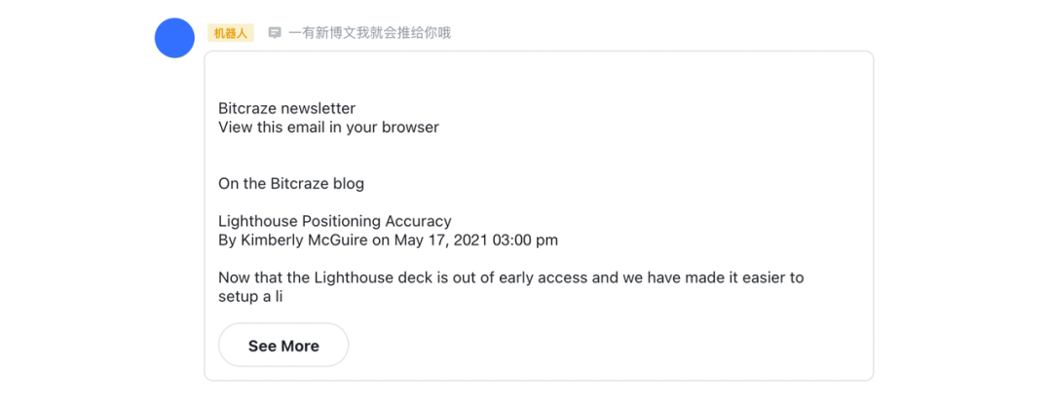The height and width of the screenshot is (406, 1052).
Task: Select the yellow 机器人 badge
Action: click(x=231, y=33)
